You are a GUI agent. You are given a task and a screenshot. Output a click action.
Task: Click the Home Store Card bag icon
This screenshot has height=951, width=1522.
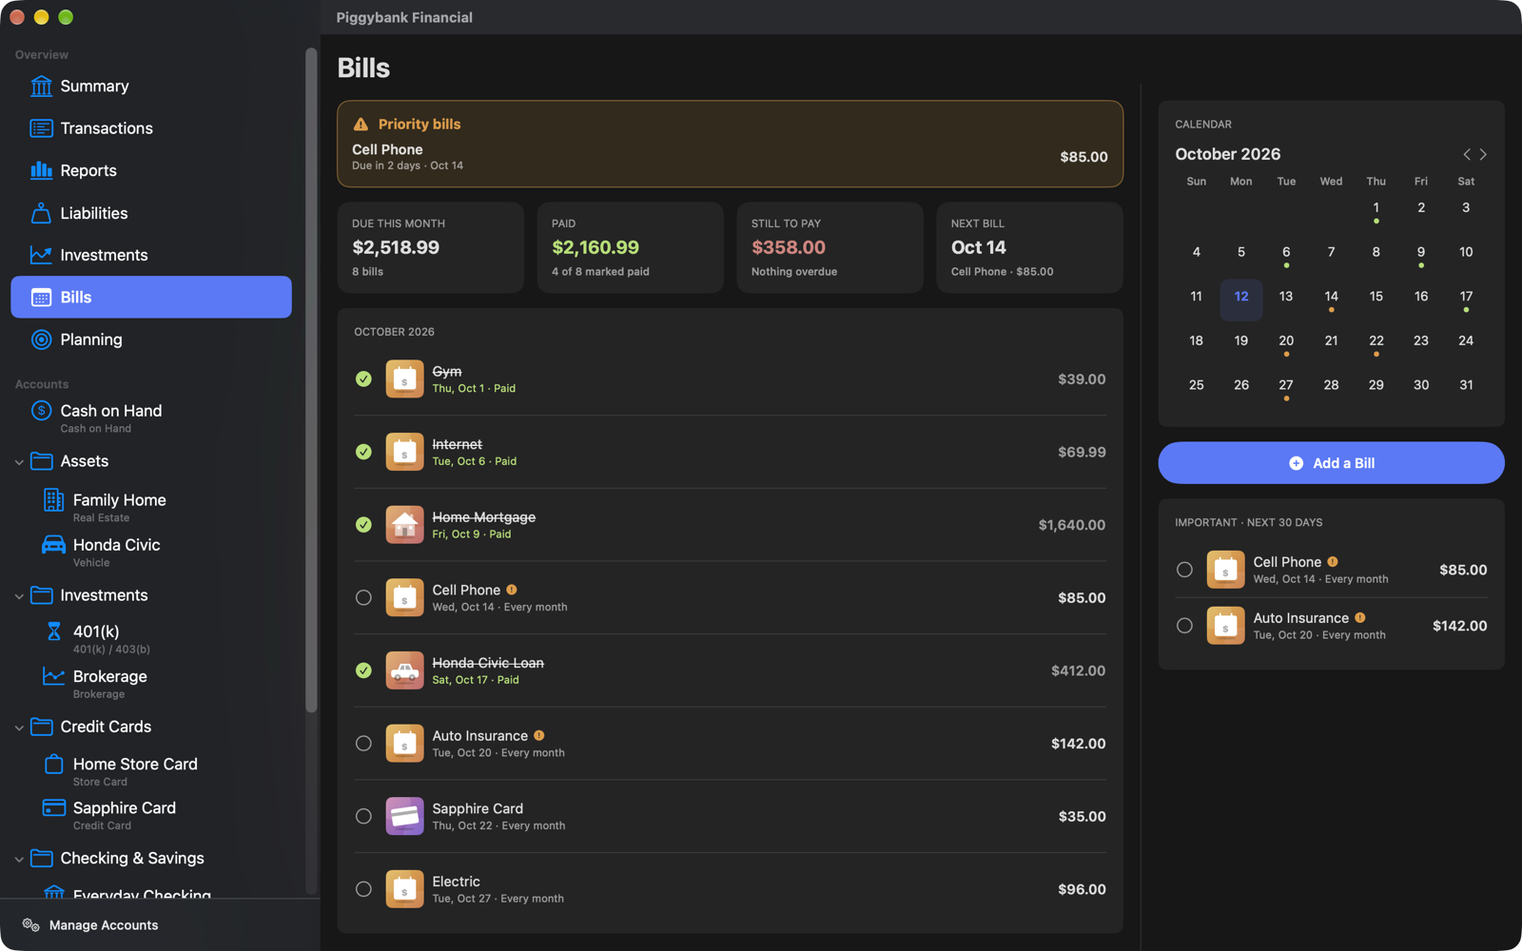53,765
